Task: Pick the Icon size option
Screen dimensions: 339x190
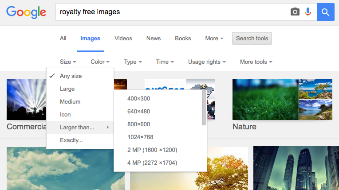Action: click(65, 115)
